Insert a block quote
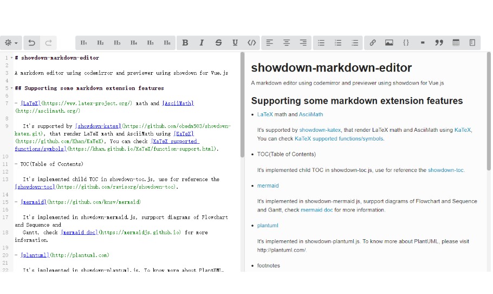Screen dimensions: 493x294 (x=439, y=43)
